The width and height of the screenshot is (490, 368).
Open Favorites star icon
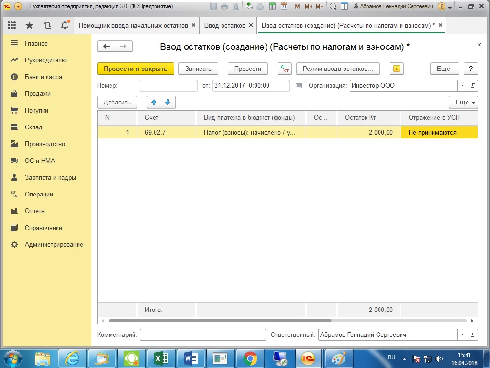coord(29,25)
